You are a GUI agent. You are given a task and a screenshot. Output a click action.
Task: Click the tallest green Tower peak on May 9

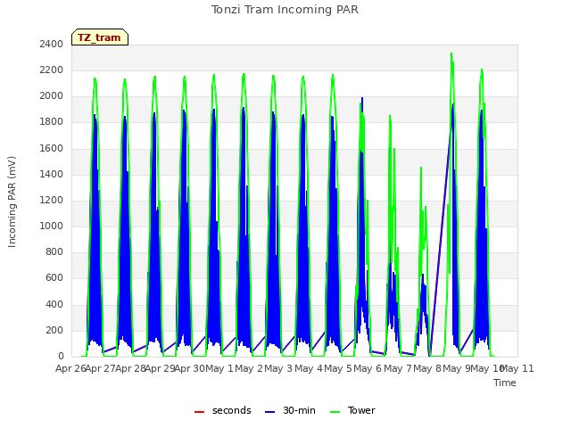pyautogui.click(x=451, y=53)
